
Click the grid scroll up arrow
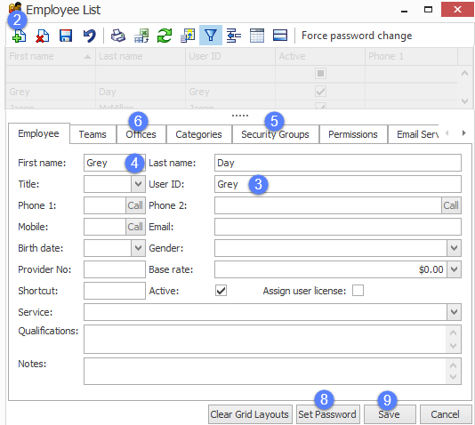pos(464,73)
